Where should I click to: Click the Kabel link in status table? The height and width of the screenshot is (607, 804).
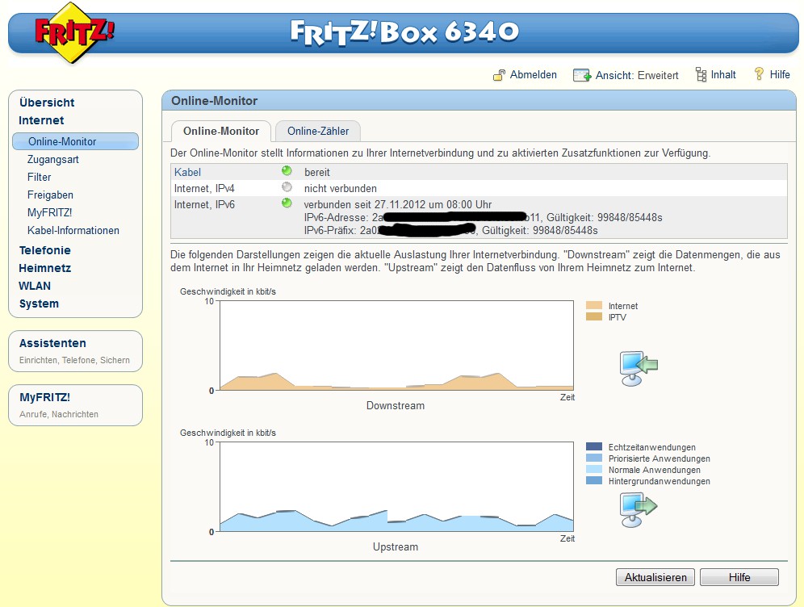tap(187, 172)
